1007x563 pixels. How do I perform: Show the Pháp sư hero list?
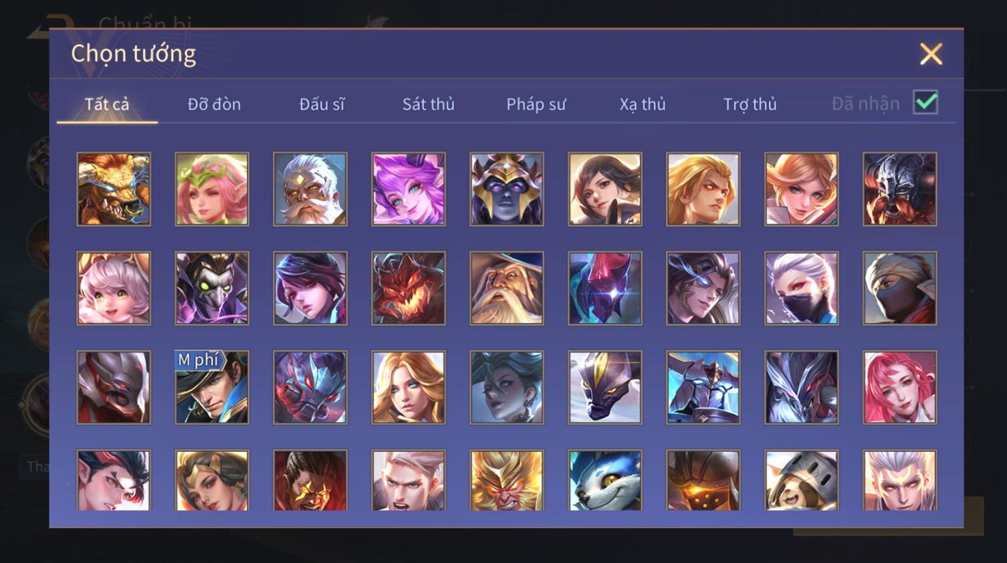(536, 104)
